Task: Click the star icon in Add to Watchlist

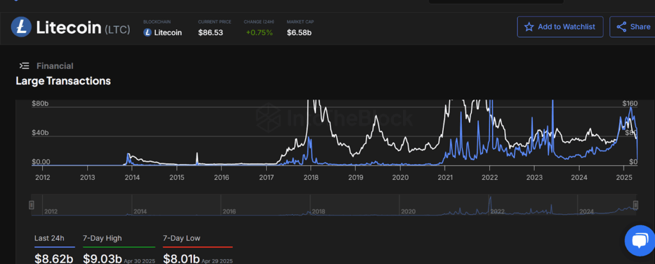Action: 529,27
